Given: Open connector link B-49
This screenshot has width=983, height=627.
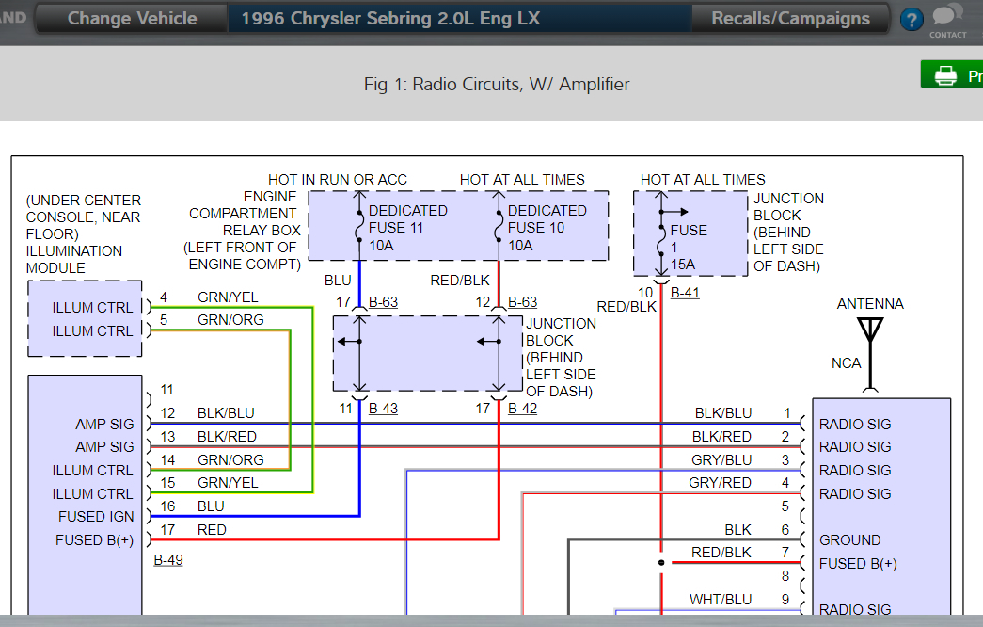Looking at the screenshot, I should coord(168,560).
